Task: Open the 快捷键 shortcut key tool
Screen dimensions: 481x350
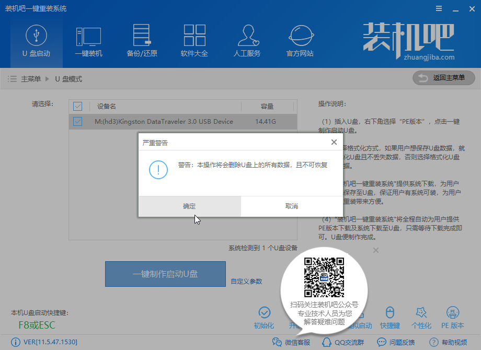Action: coord(390,318)
